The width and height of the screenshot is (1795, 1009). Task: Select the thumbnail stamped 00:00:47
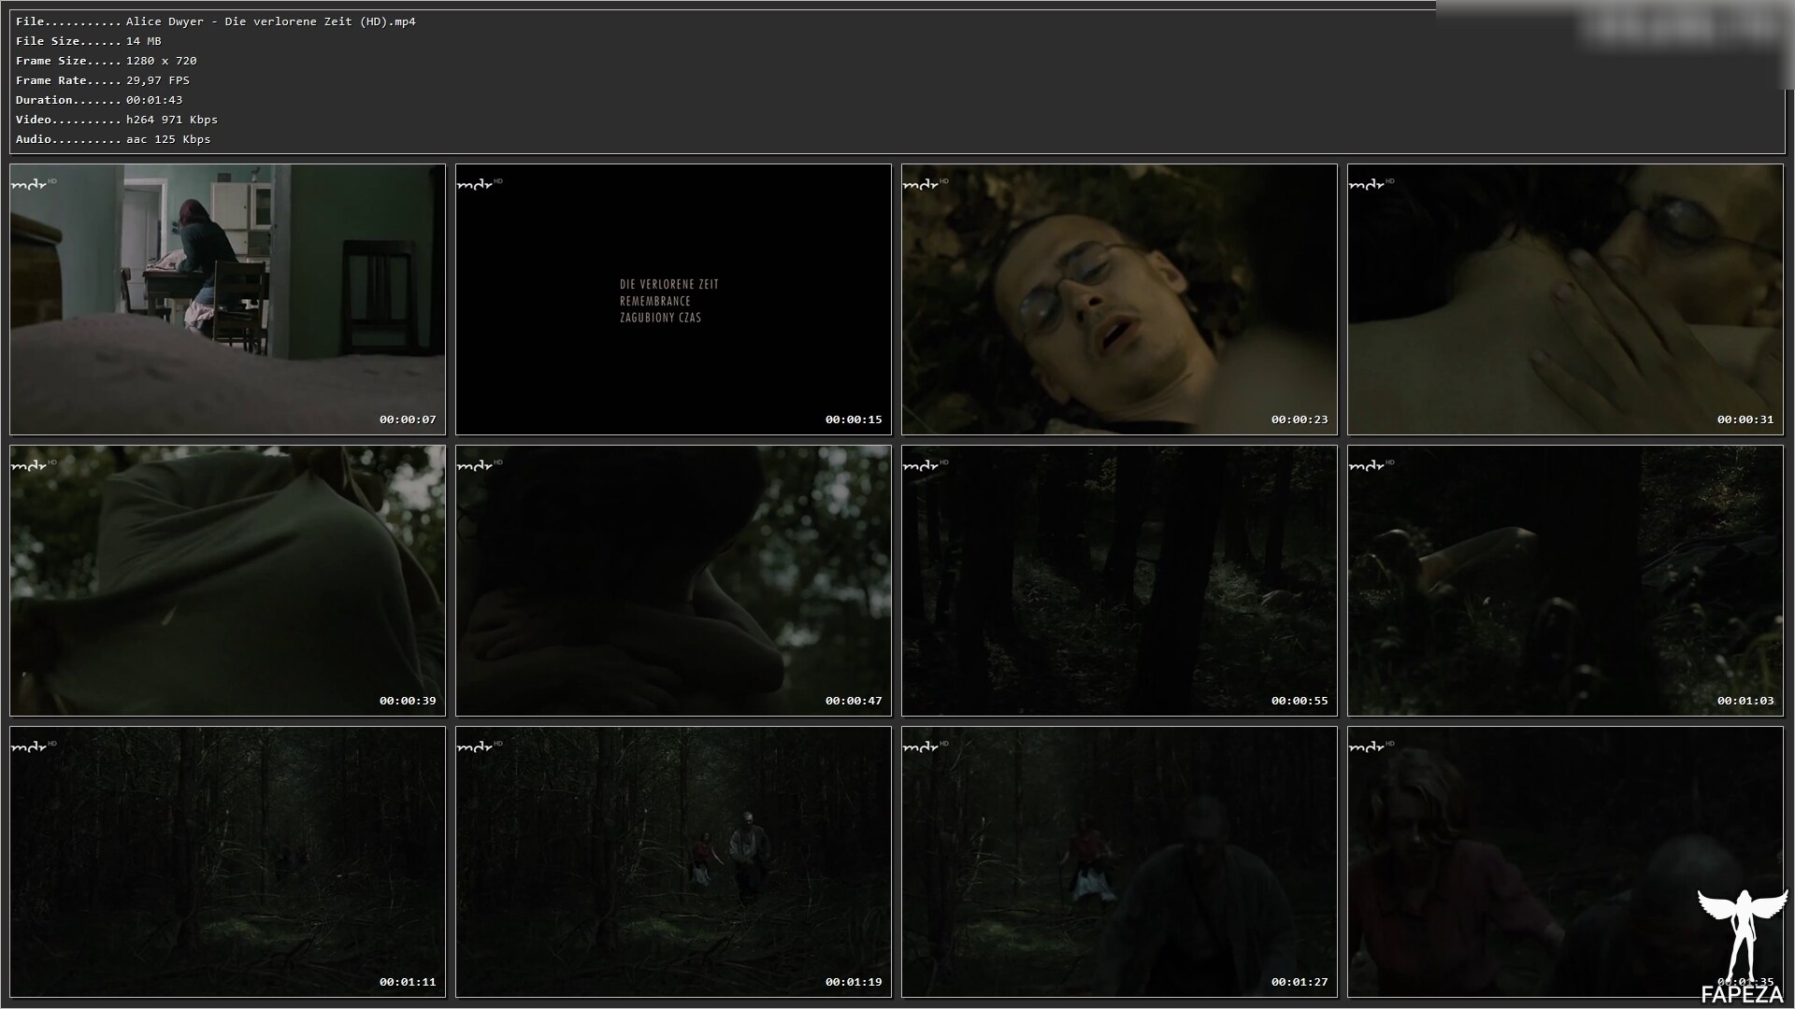(x=673, y=580)
